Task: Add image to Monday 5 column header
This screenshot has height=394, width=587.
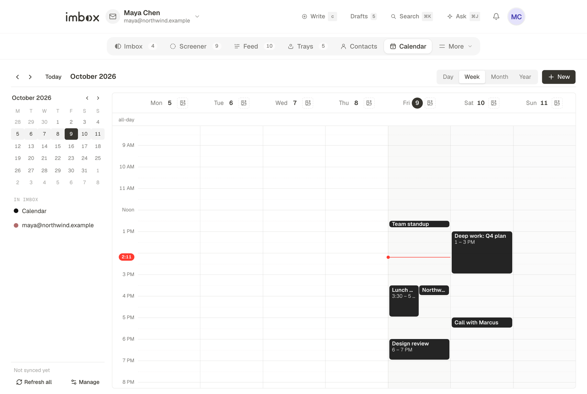Action: point(183,103)
